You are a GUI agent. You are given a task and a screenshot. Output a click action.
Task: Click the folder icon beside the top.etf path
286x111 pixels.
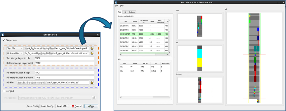pyautogui.click(x=92, y=48)
